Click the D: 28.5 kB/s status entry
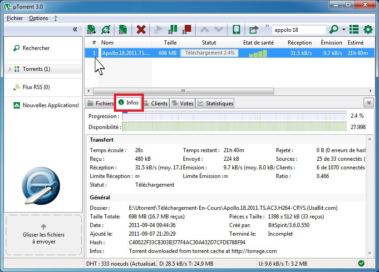The image size is (379, 272). click(186, 264)
